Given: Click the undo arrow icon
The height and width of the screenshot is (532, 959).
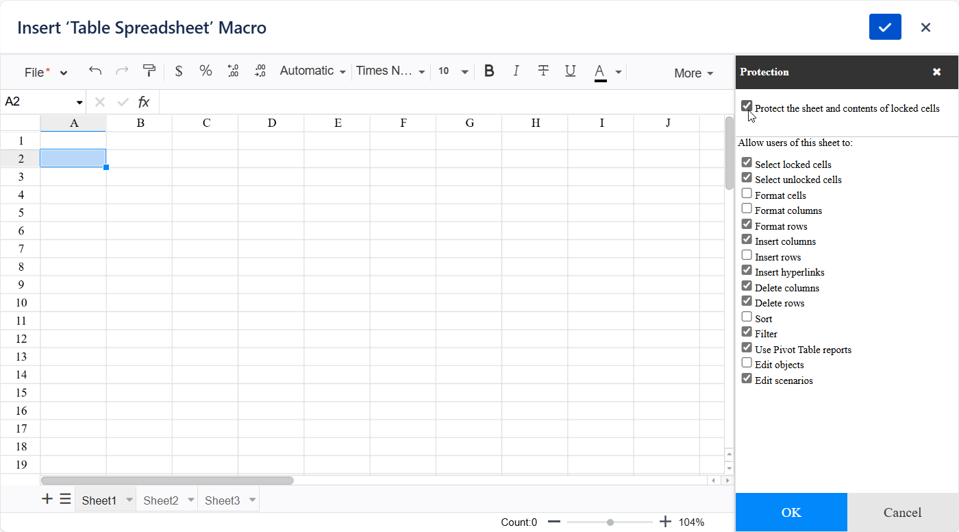Looking at the screenshot, I should coord(95,71).
